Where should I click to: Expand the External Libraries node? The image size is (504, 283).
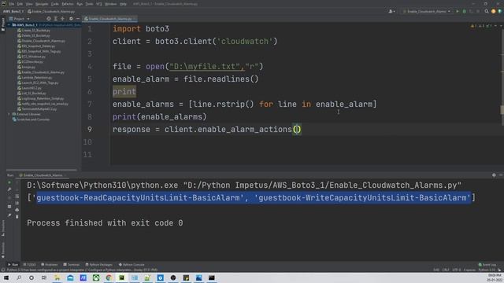9,114
